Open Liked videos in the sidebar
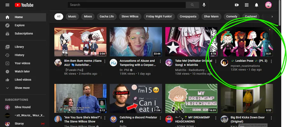287x127 pixels. [x=23, y=80]
